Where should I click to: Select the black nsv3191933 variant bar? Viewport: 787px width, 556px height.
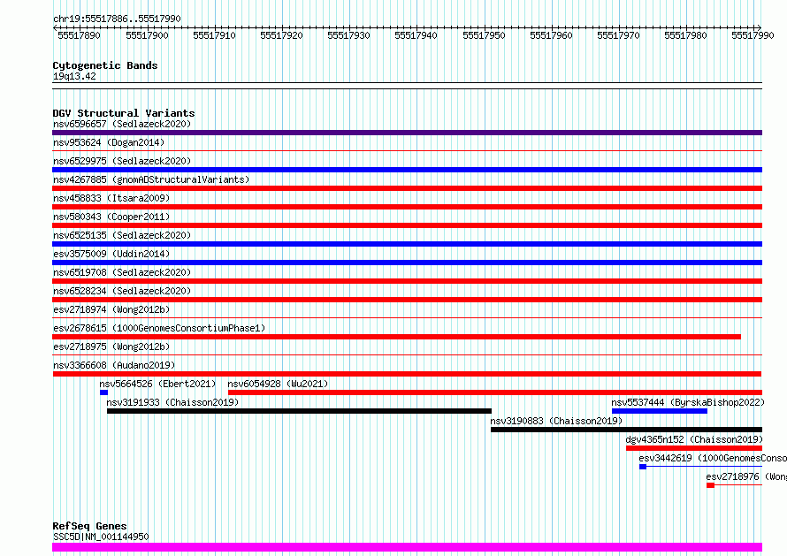[x=299, y=411]
